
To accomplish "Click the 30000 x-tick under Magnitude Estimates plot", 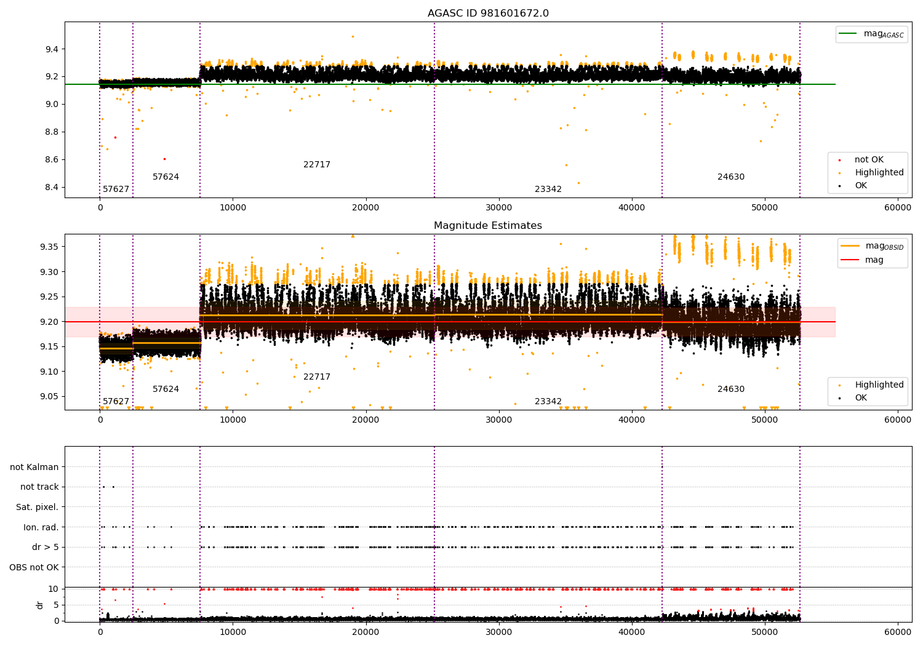I will pyautogui.click(x=499, y=420).
